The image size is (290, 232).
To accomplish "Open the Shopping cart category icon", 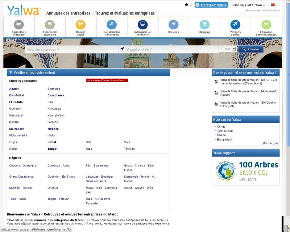I will [204, 24].
